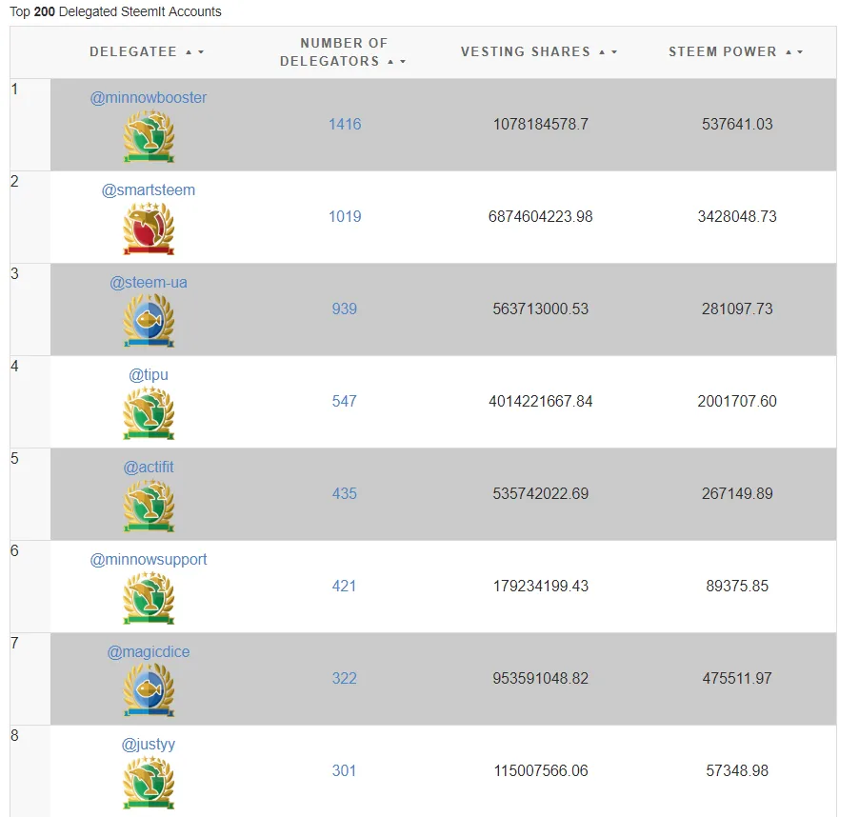The image size is (859, 817).
Task: Select vesting shares value 953591048.82
Action: [x=541, y=679]
